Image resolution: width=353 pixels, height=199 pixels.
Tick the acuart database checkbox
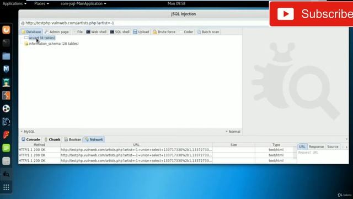coord(26,38)
